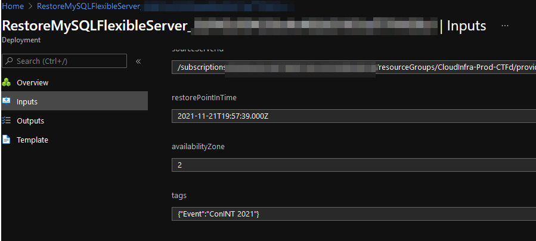Click the availabilityZone value box
Image resolution: width=536 pixels, height=241 pixels.
(x=353, y=165)
